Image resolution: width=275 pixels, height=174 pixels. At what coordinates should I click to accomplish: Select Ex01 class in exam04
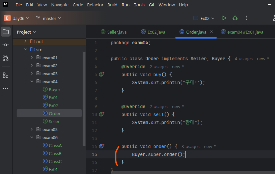point(50,97)
